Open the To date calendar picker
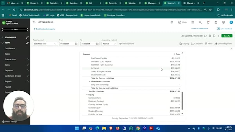 click(97, 44)
